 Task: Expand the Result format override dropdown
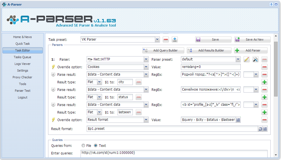coord(146,120)
